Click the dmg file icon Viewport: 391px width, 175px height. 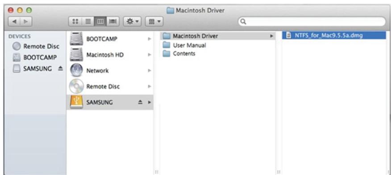pyautogui.click(x=289, y=36)
